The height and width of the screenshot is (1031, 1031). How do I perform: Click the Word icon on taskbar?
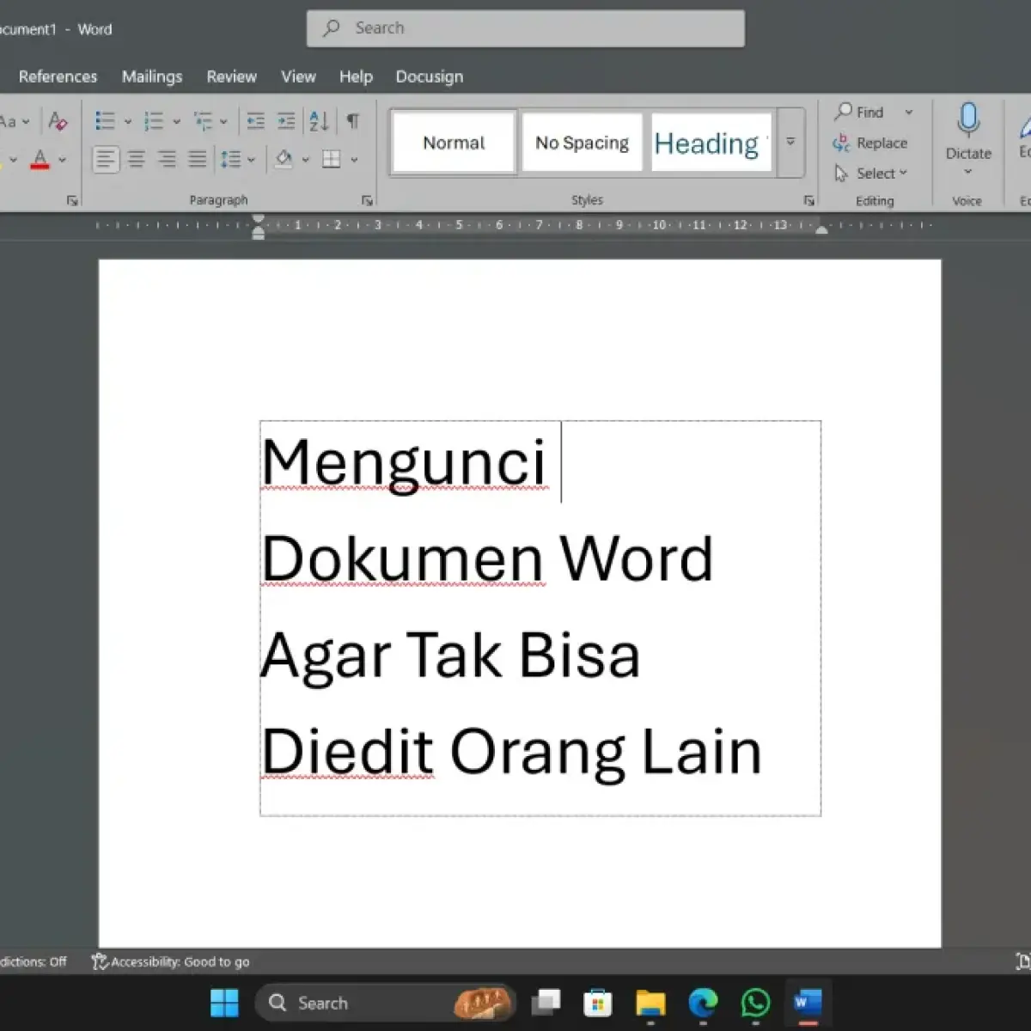tap(808, 1003)
